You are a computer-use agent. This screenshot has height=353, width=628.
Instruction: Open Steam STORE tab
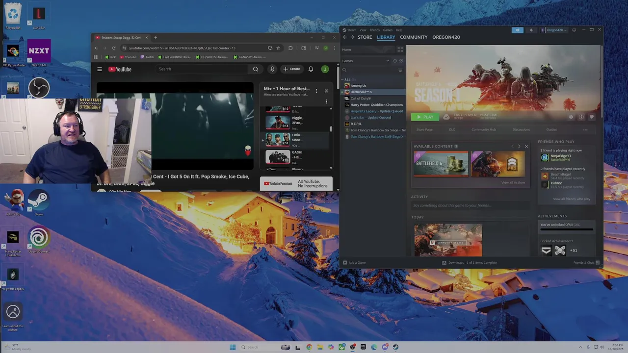[x=365, y=37]
